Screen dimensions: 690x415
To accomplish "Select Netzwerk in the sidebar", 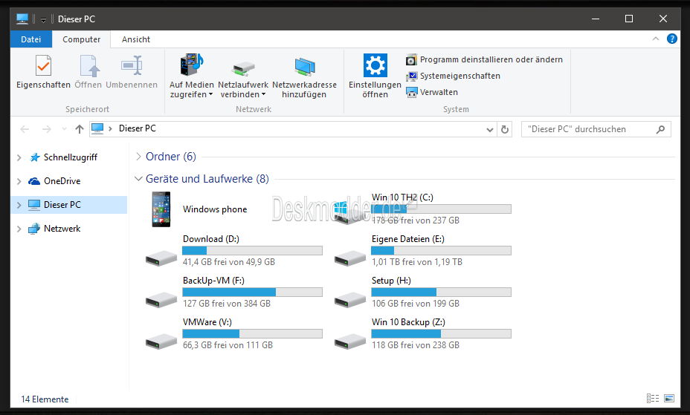I will pyautogui.click(x=62, y=229).
